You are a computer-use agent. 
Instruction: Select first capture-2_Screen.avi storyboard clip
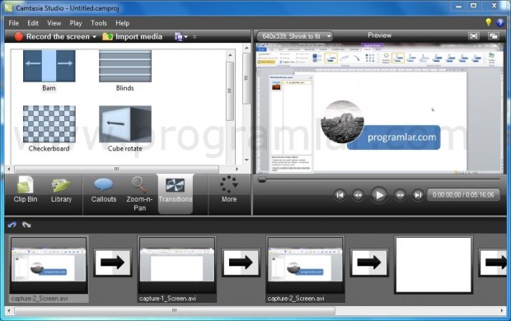pyautogui.click(x=49, y=270)
